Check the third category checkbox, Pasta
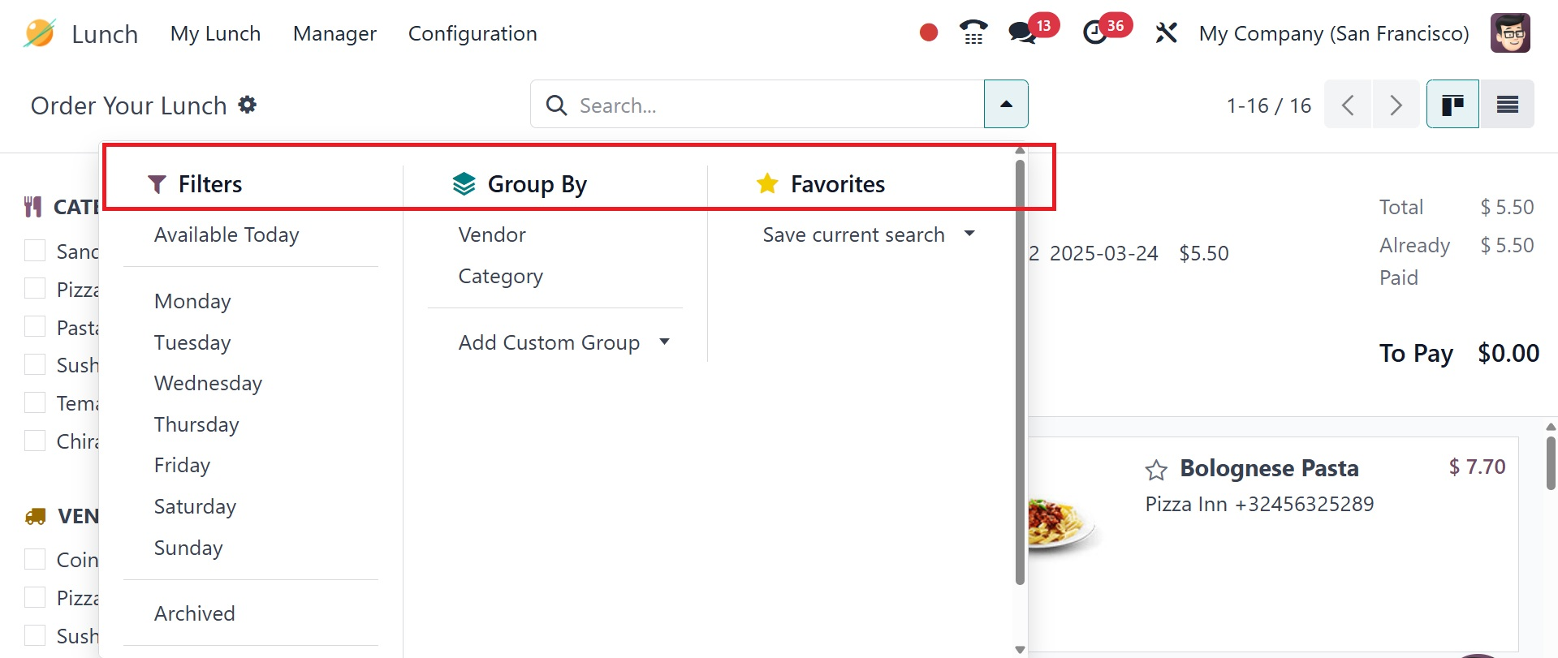This screenshot has width=1558, height=658. [x=35, y=327]
